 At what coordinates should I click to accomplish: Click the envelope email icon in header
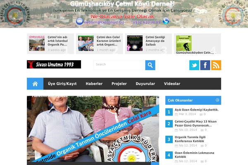click(79, 21)
